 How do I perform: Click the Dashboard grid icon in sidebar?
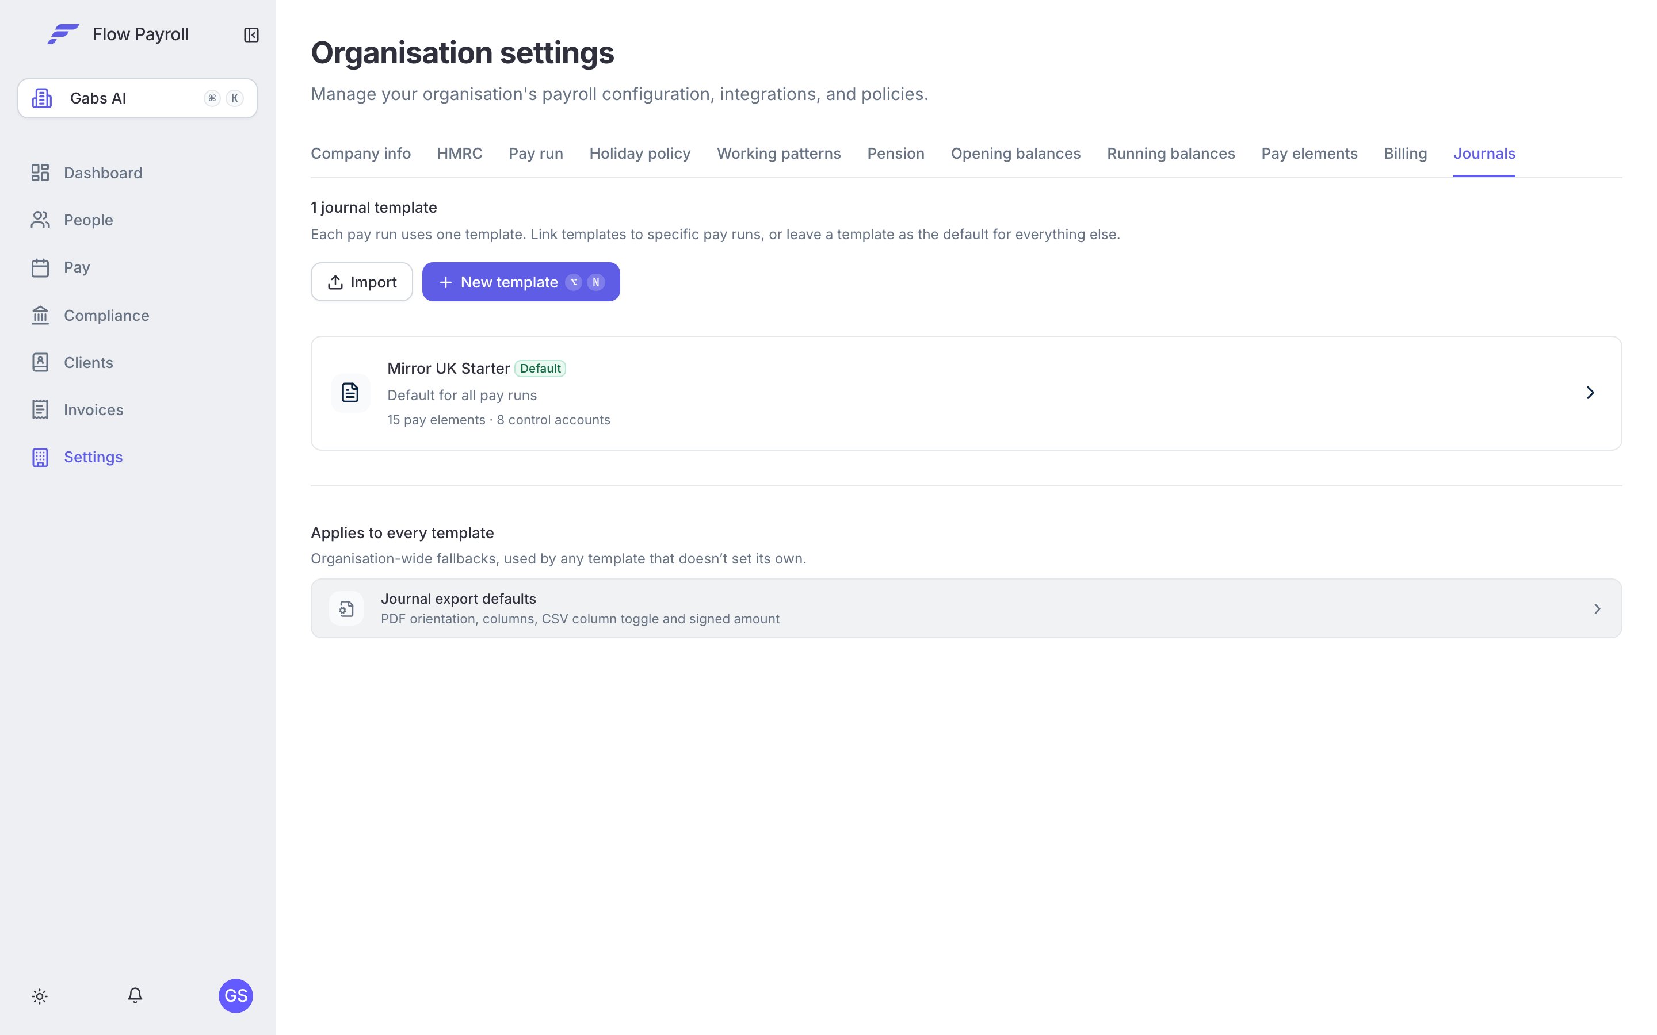(40, 172)
